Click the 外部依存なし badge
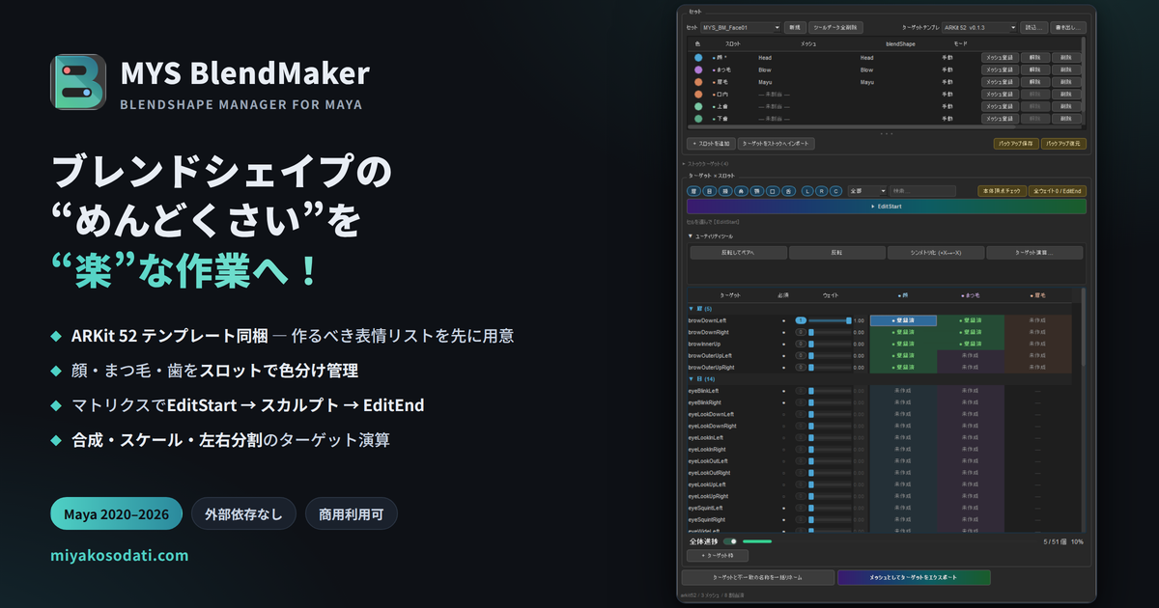 244,514
